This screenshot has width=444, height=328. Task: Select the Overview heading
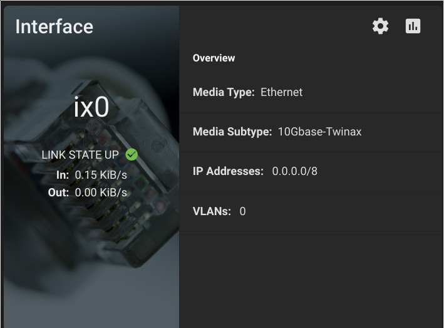[214, 58]
